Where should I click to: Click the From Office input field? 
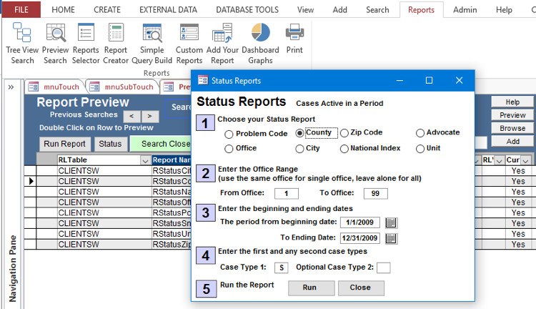point(286,194)
